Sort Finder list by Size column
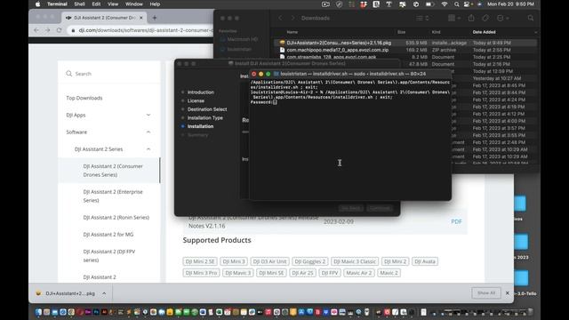569x320 pixels. tap(401, 32)
